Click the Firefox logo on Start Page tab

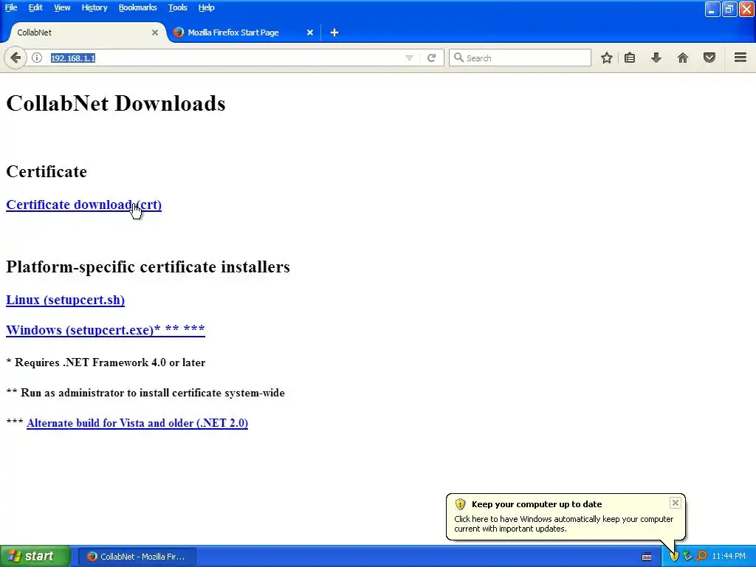[x=179, y=32]
